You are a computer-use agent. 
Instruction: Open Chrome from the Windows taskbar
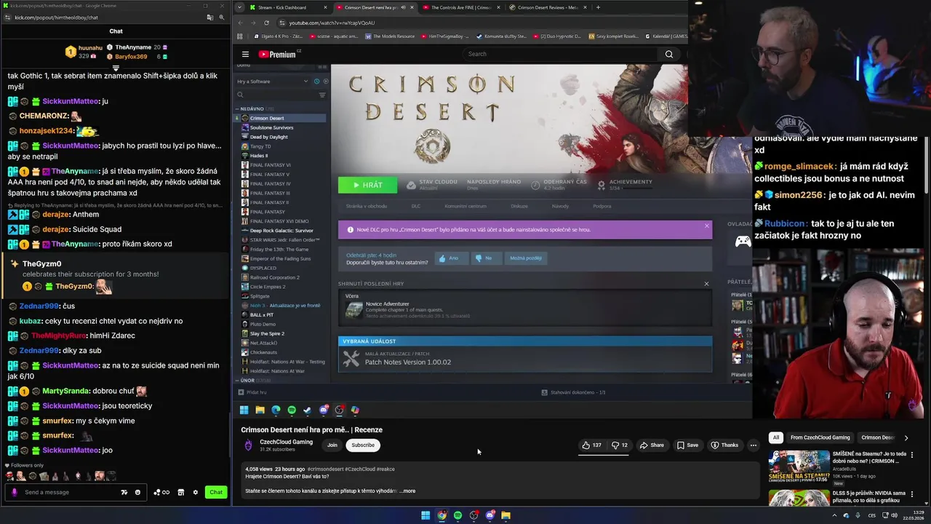pos(441,515)
